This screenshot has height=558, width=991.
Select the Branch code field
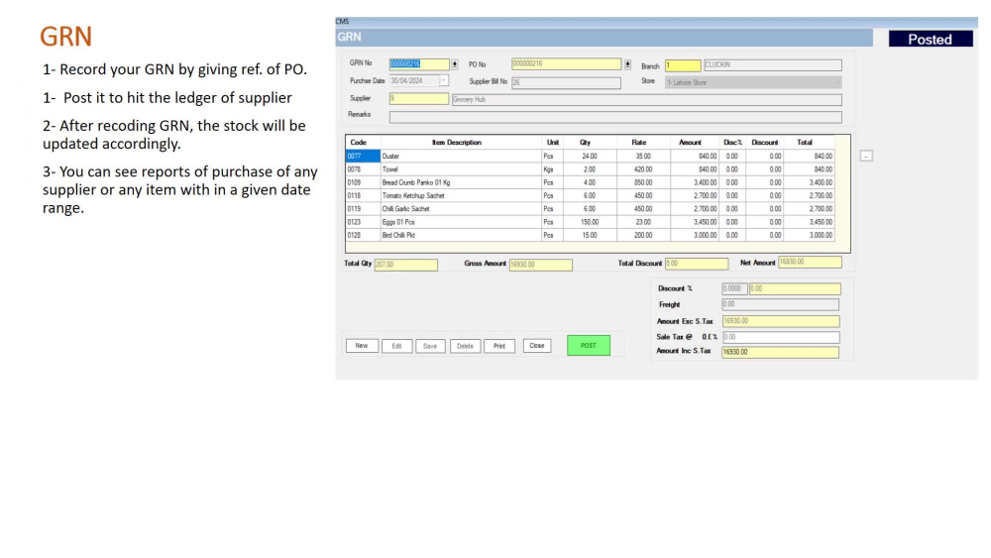pyautogui.click(x=683, y=65)
